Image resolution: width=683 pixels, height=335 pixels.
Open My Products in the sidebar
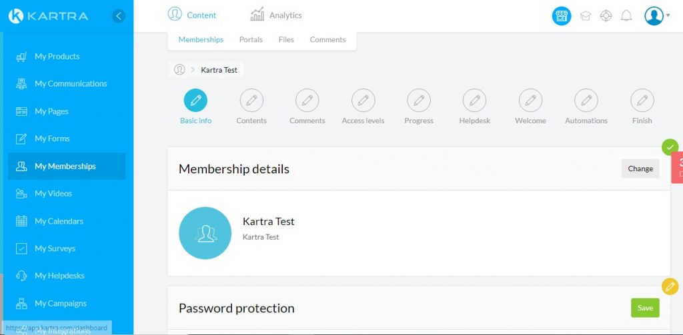click(x=57, y=57)
